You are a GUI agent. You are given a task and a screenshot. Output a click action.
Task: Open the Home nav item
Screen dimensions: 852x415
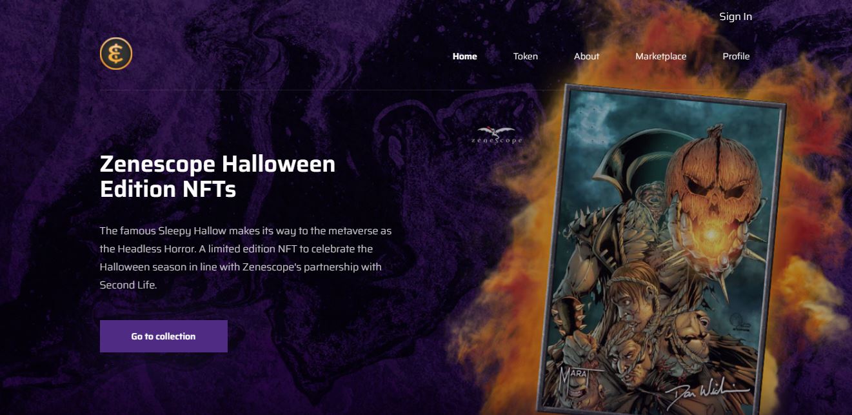[x=465, y=56]
